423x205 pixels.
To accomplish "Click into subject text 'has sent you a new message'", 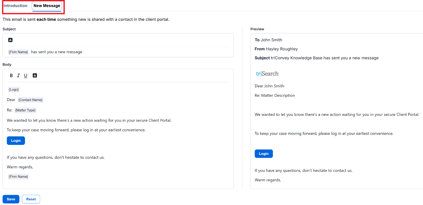I will (57, 52).
